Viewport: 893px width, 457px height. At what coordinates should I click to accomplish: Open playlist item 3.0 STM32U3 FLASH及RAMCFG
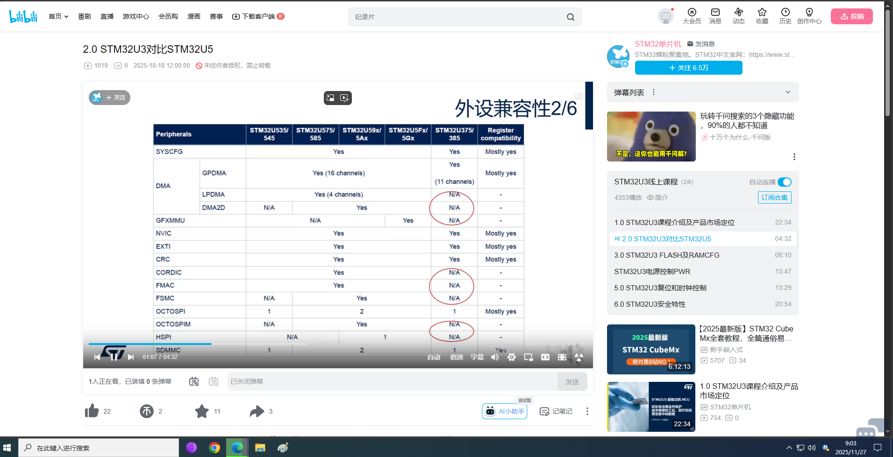[703, 255]
